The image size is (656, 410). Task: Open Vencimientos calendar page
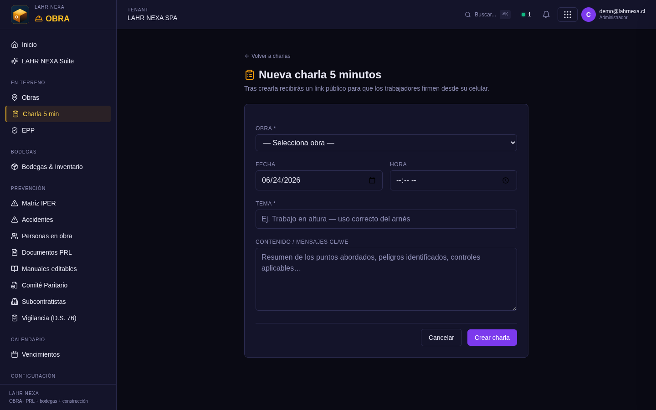click(58, 354)
